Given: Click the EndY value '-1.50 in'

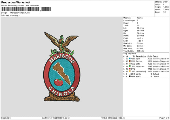Looking at the screenshot, I should pos(140,41).
